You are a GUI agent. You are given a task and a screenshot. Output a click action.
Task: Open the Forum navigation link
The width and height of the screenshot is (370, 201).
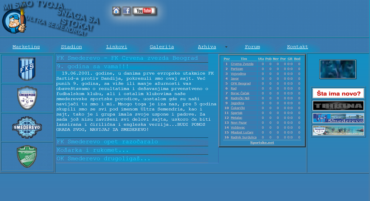click(252, 47)
